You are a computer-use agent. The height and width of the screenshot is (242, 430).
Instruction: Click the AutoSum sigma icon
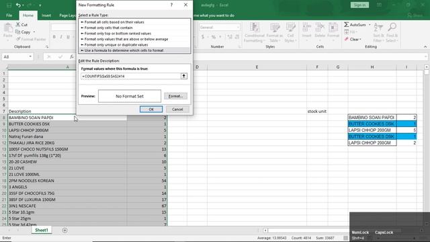[347, 25]
